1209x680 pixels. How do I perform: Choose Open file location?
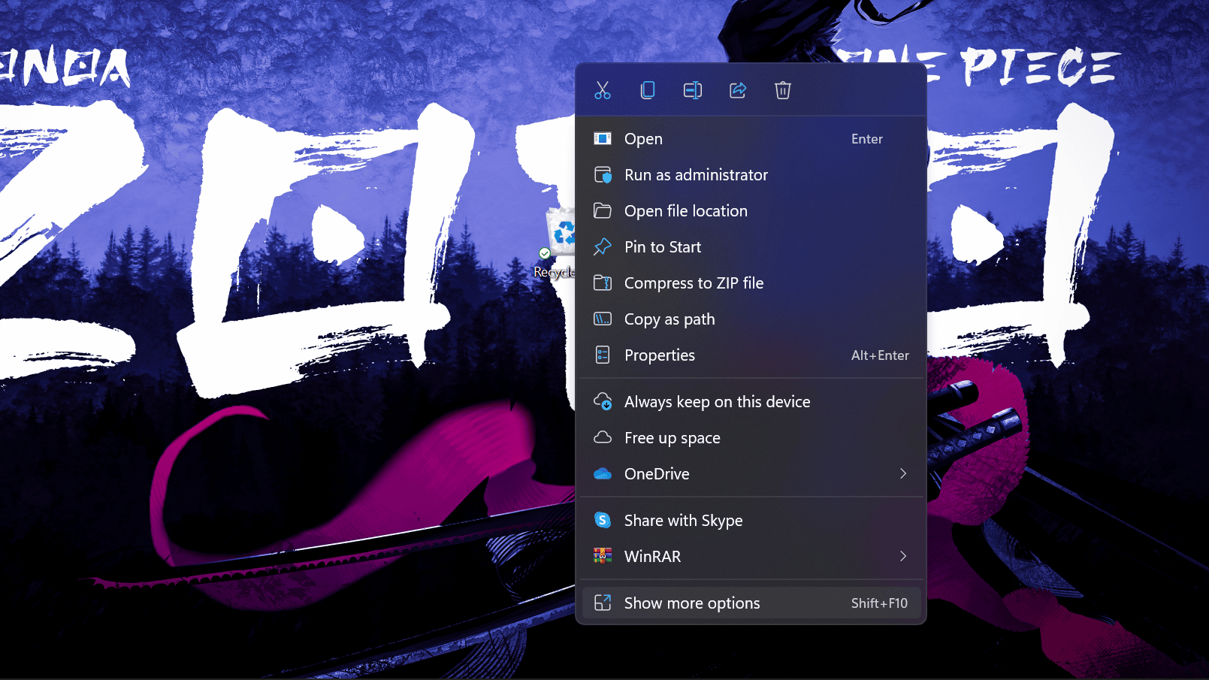[685, 211]
